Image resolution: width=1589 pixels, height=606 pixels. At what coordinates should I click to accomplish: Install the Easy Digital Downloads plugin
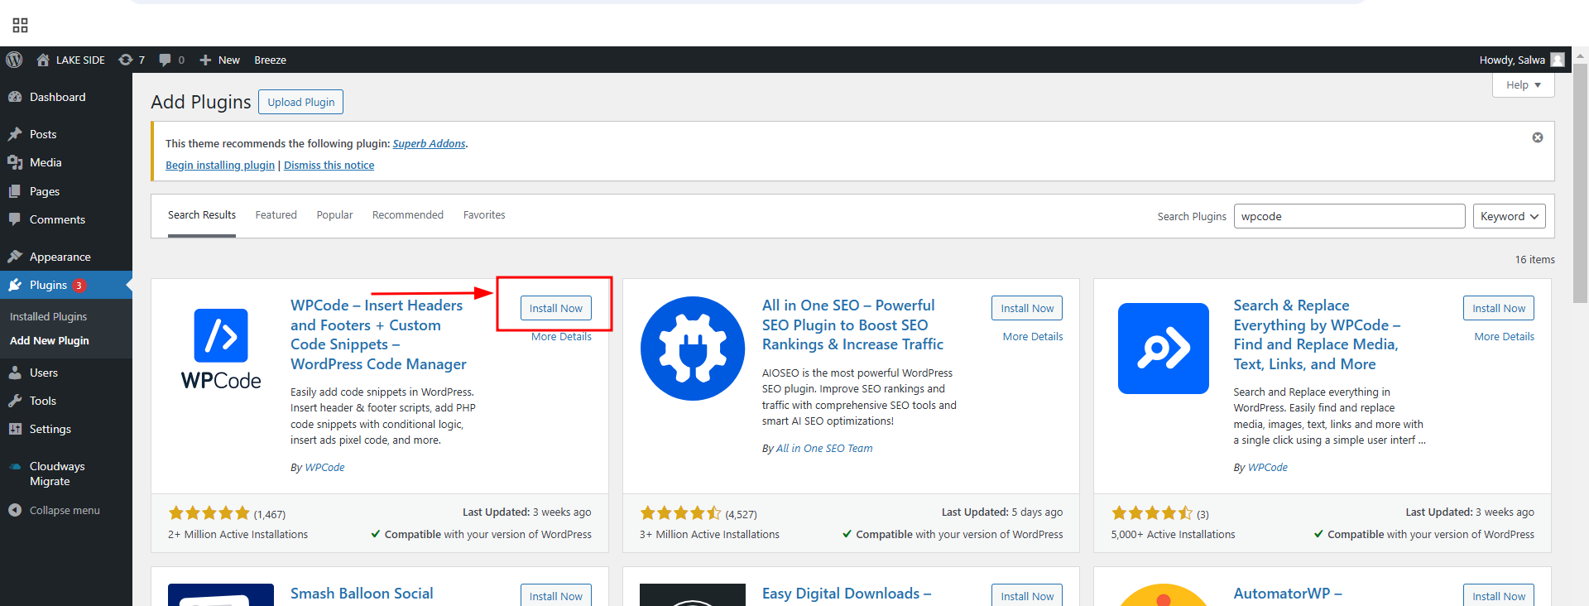(x=1027, y=595)
